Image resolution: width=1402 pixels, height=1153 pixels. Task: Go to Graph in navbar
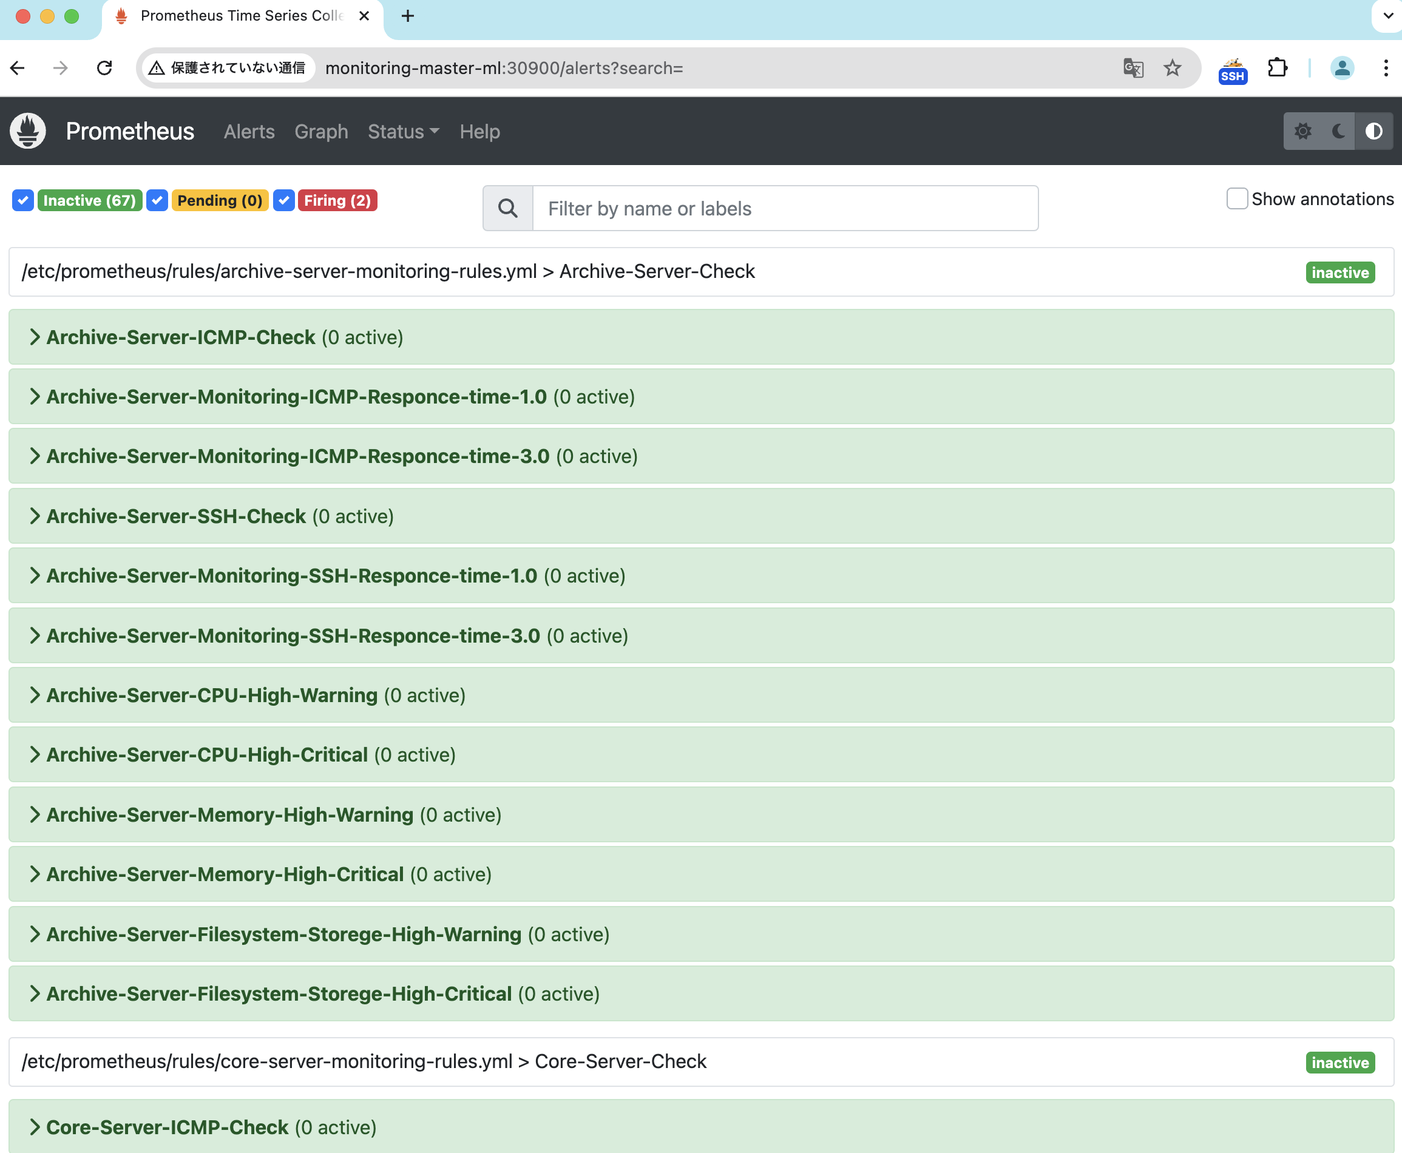[321, 132]
